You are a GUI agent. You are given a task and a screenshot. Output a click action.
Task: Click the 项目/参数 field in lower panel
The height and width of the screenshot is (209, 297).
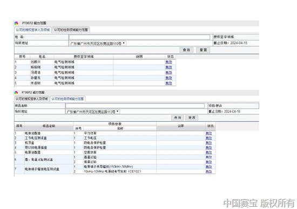(233, 106)
